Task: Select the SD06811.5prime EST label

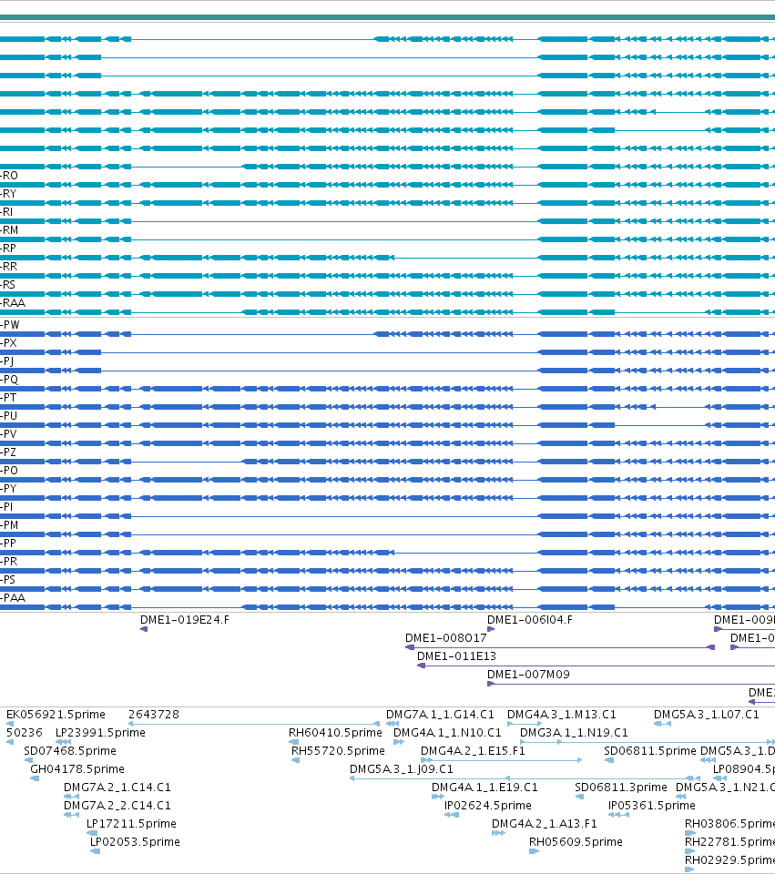Action: point(650,751)
